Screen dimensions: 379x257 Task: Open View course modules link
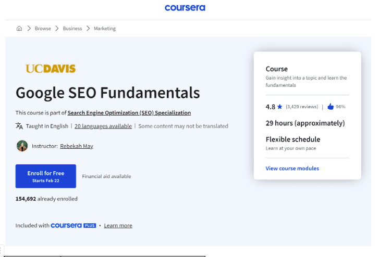coord(292,169)
